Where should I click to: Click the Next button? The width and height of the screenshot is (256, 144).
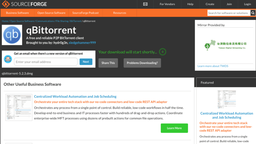coord(86,62)
